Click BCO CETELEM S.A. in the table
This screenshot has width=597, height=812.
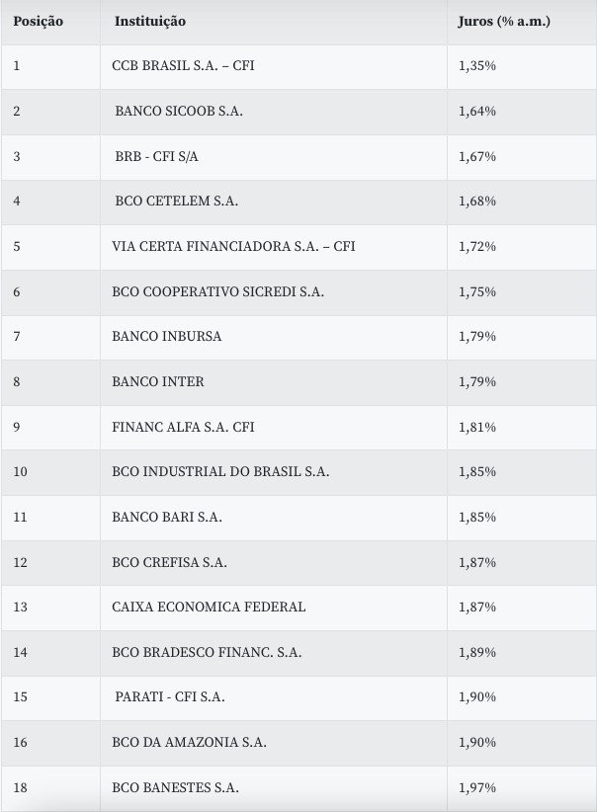click(x=176, y=201)
